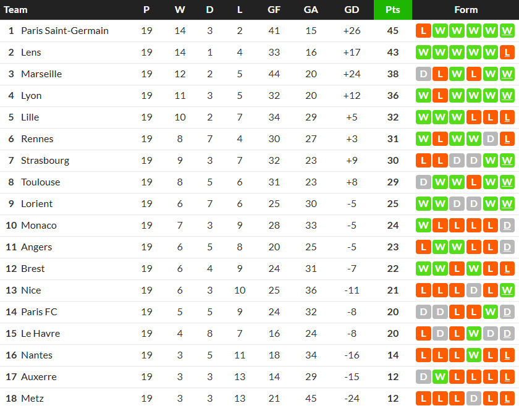Click the draw badge in Rennes's form
The height and width of the screenshot is (411, 519).
(x=491, y=139)
